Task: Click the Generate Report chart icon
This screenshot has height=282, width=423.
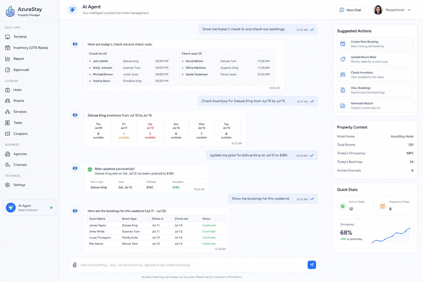Action: 343,105
